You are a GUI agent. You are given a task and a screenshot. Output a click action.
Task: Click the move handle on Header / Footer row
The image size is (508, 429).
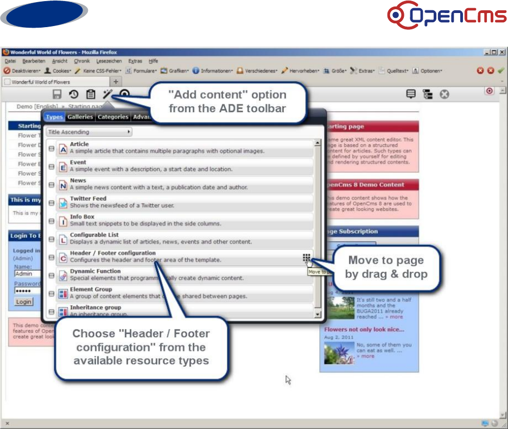pyautogui.click(x=307, y=258)
